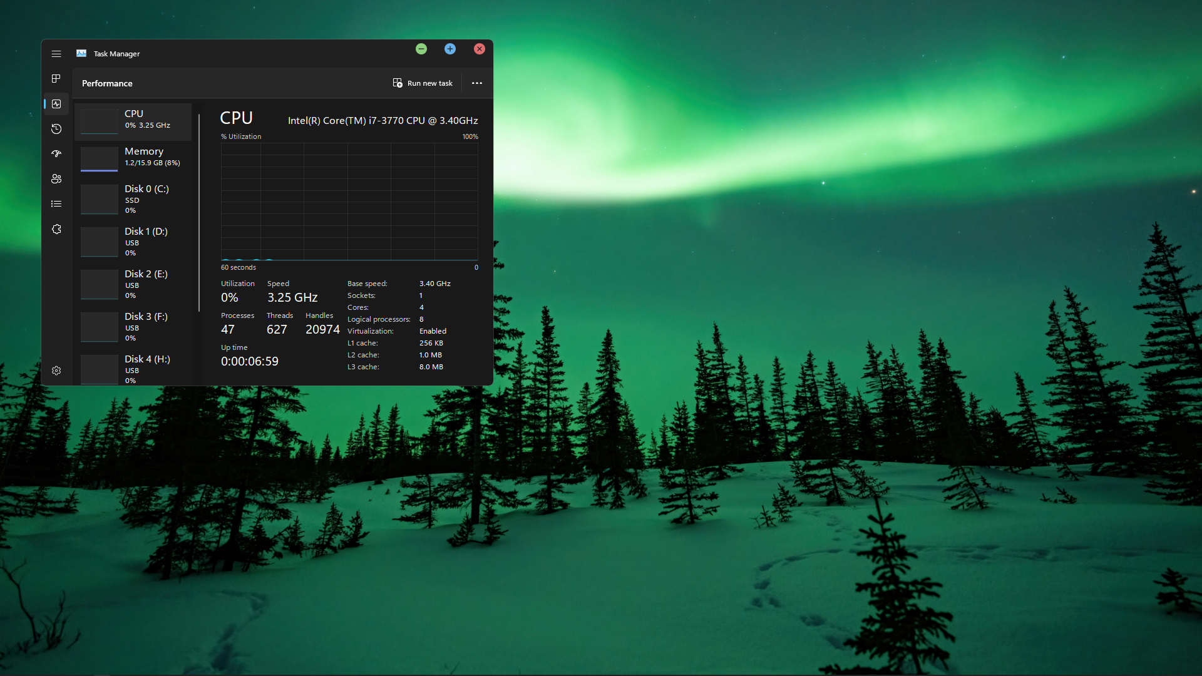Open the hamburger navigation menu
This screenshot has width=1202, height=676.
56,54
